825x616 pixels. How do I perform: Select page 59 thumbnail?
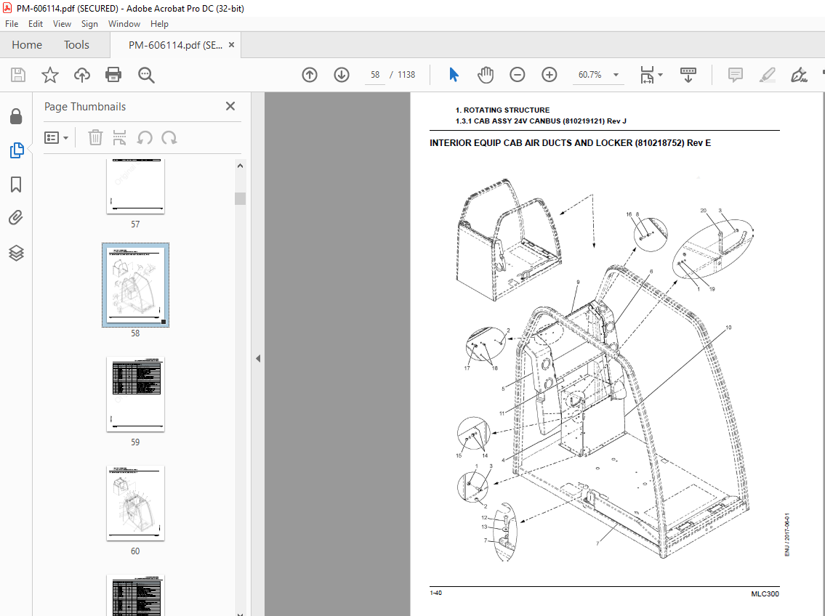click(135, 394)
